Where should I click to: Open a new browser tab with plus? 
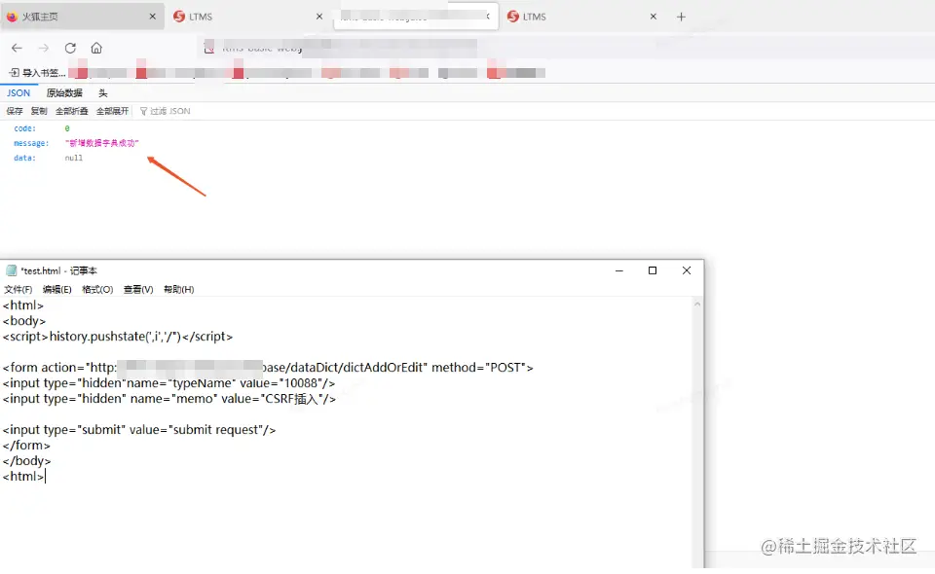[x=681, y=17]
